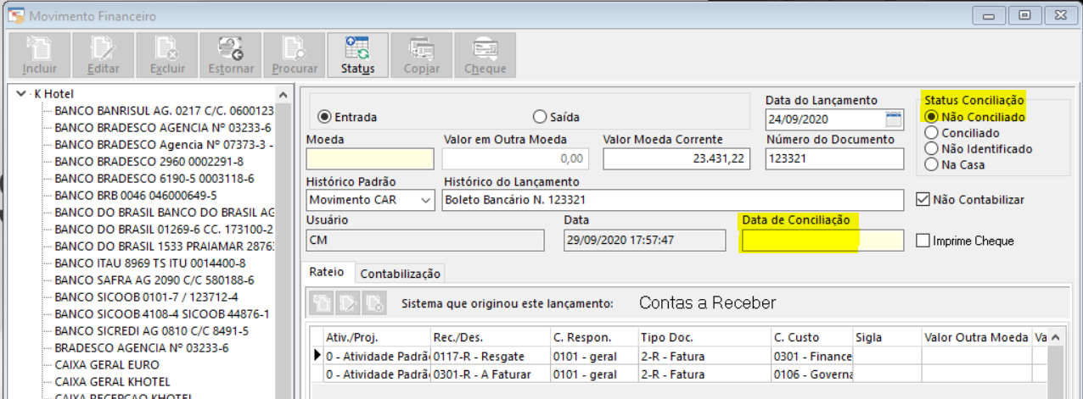1083x399 pixels.
Task: Select Na Casa status option
Action: (x=955, y=165)
